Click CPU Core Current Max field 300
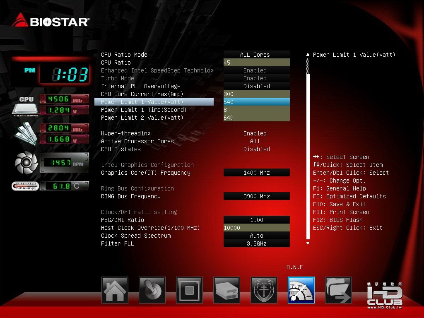 click(257, 94)
